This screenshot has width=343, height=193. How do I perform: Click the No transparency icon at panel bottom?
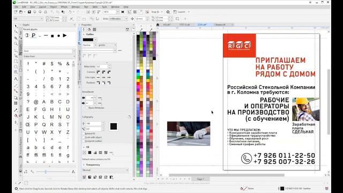click(x=84, y=177)
